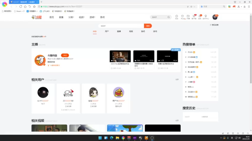Click the browser undo-close icon
Viewport: 252px width, 141px height.
coord(30,7)
